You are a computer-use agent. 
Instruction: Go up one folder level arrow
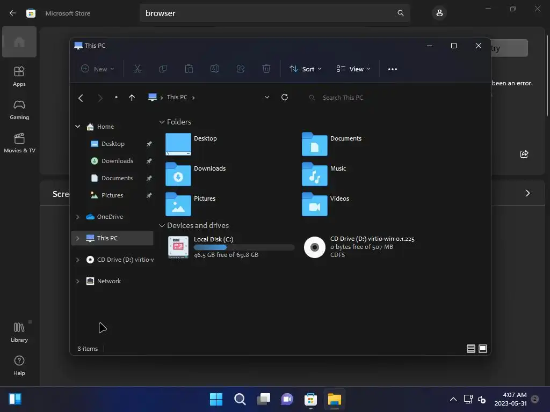132,98
